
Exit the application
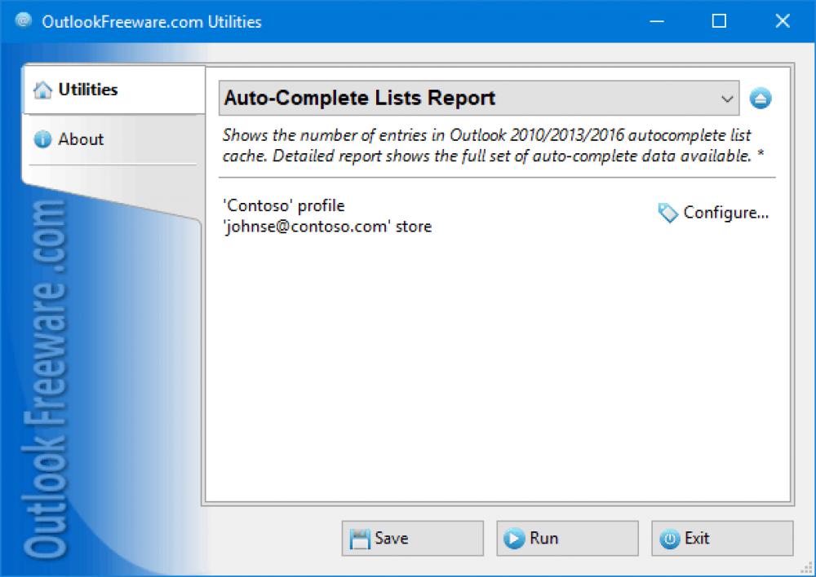(721, 538)
